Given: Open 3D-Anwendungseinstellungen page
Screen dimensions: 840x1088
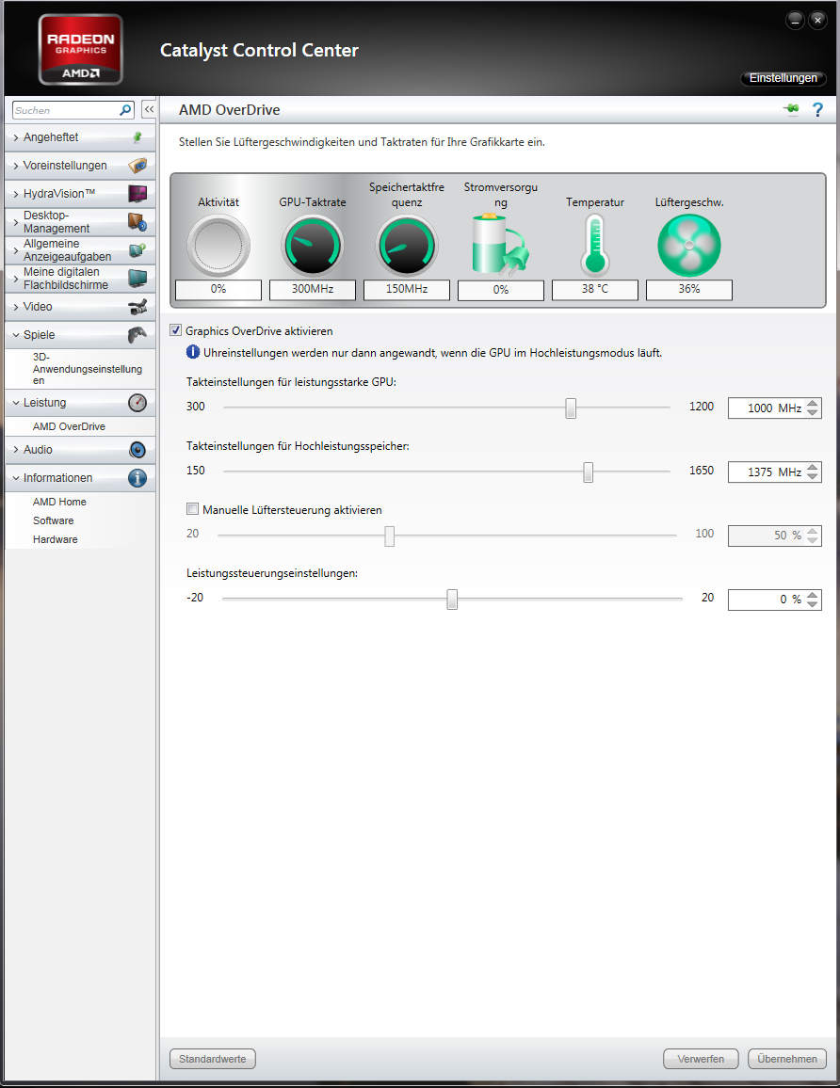Looking at the screenshot, I should click(x=87, y=368).
